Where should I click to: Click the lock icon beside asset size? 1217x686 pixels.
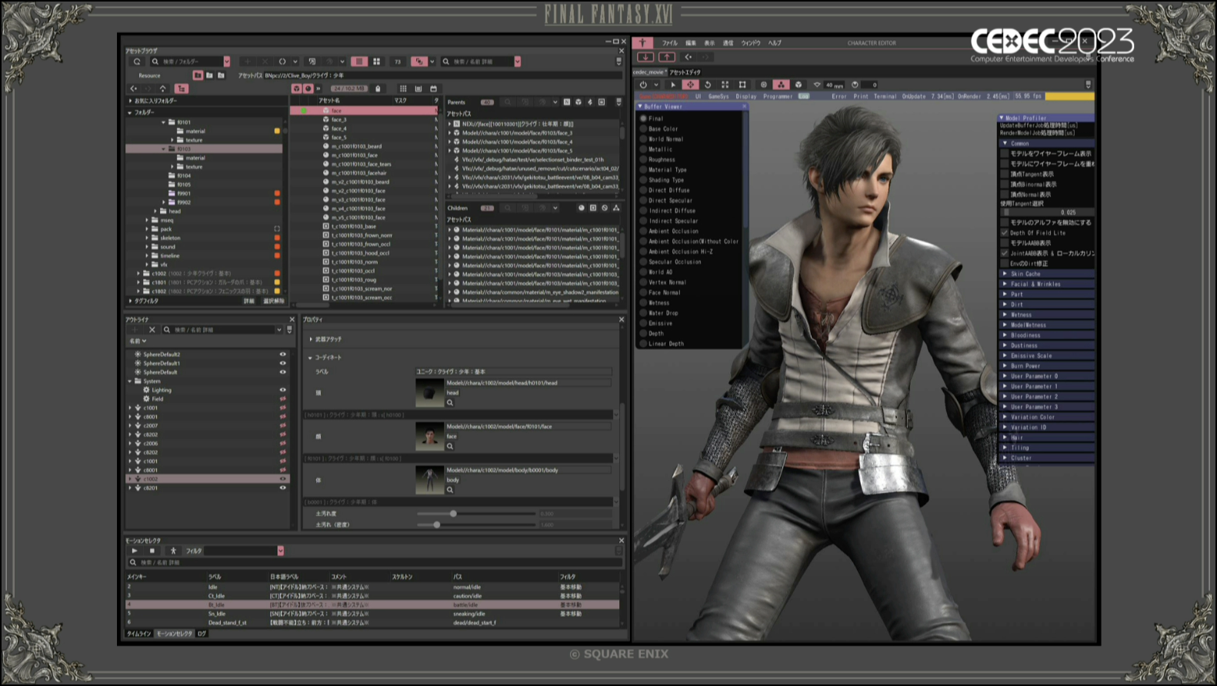click(x=378, y=88)
